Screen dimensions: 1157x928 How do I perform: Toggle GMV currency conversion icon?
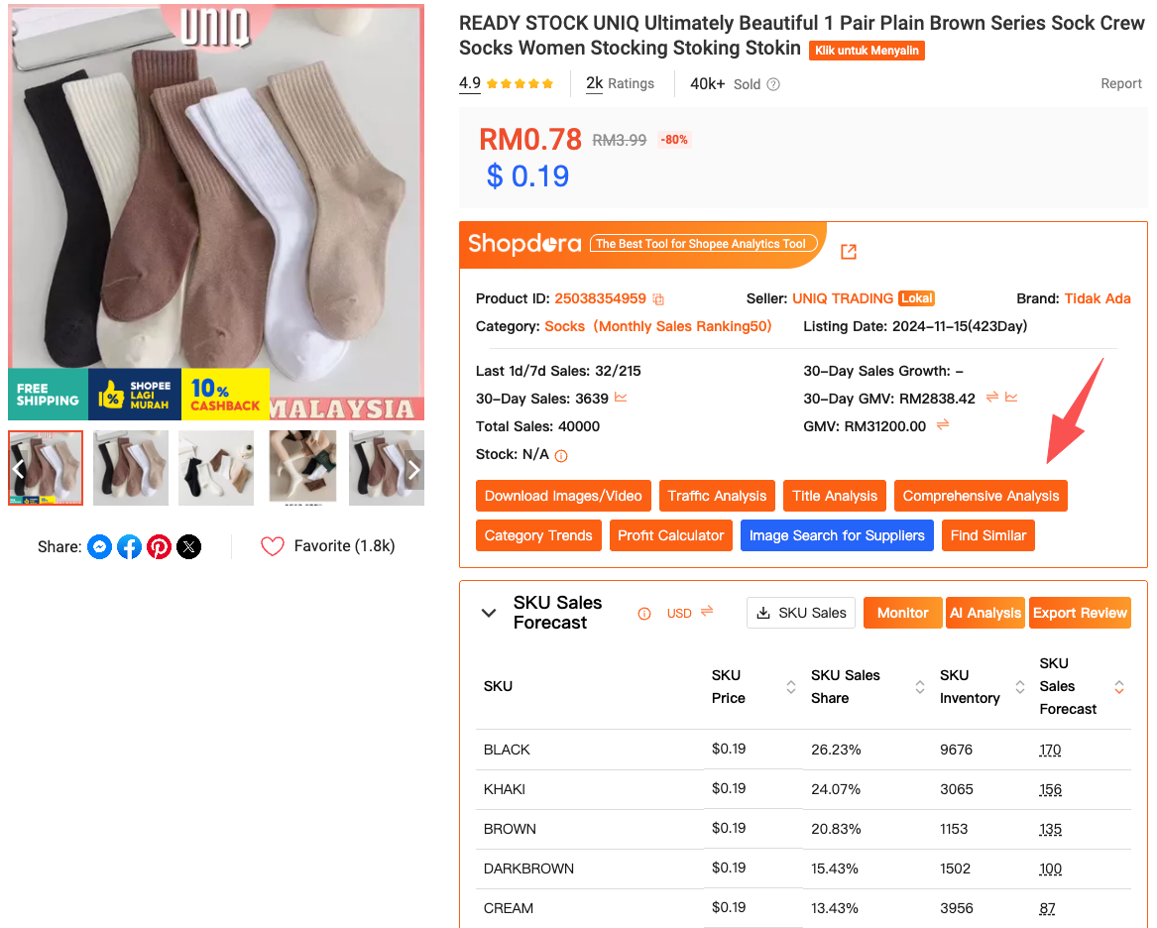pyautogui.click(x=943, y=425)
